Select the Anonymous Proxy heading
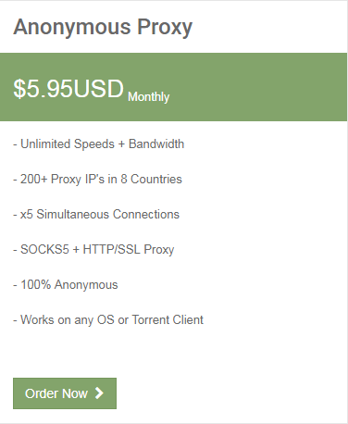 (103, 28)
